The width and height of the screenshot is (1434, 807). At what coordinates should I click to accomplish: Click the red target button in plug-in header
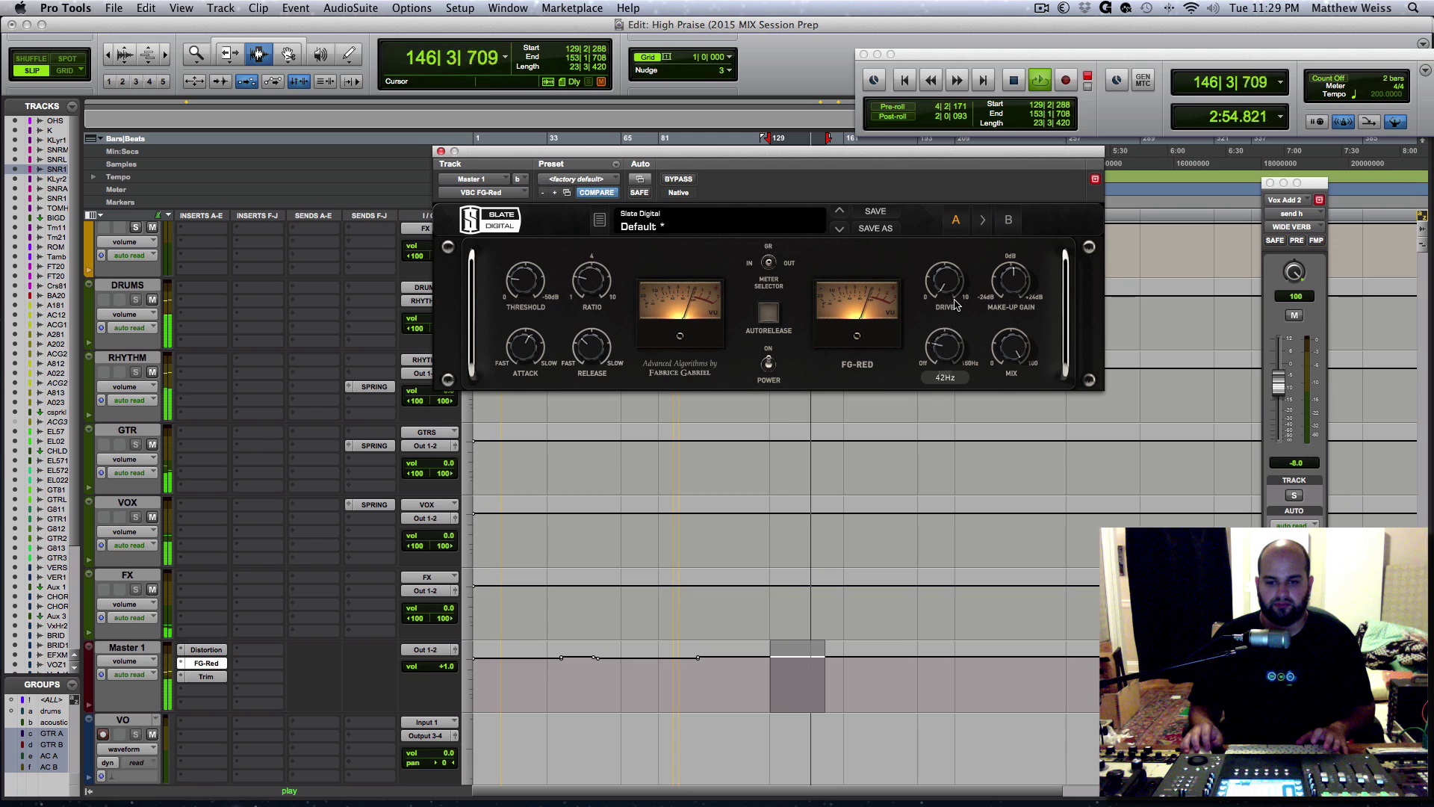pyautogui.click(x=1095, y=179)
